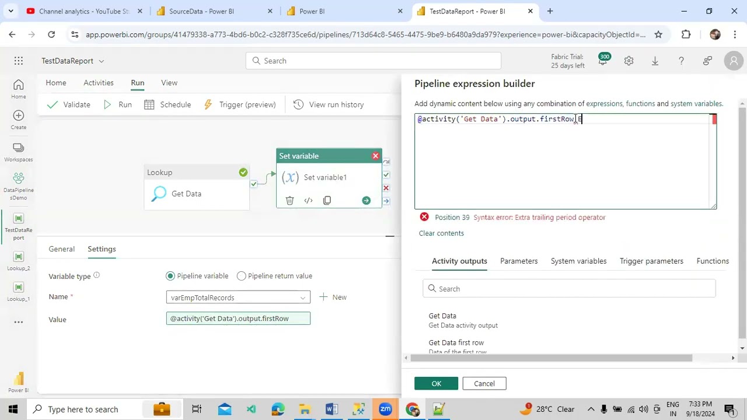Click the red X on Set variable header
The width and height of the screenshot is (747, 420).
pos(376,156)
